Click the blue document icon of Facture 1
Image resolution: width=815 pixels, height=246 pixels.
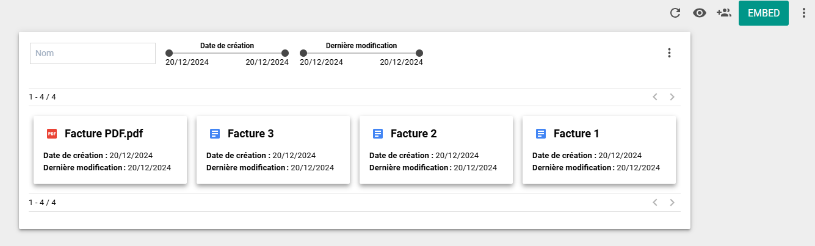(x=540, y=134)
